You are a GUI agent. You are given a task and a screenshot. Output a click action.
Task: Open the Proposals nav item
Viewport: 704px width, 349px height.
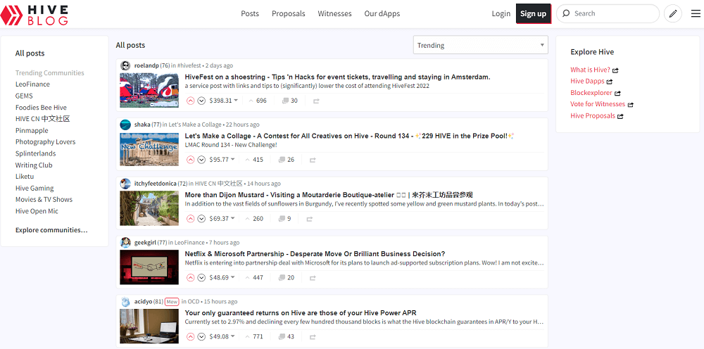(x=288, y=13)
